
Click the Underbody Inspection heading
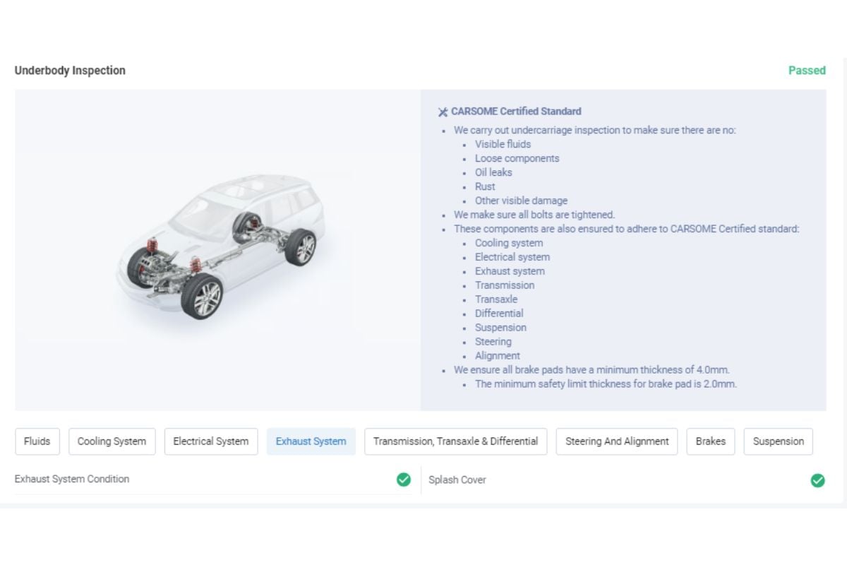click(x=70, y=70)
